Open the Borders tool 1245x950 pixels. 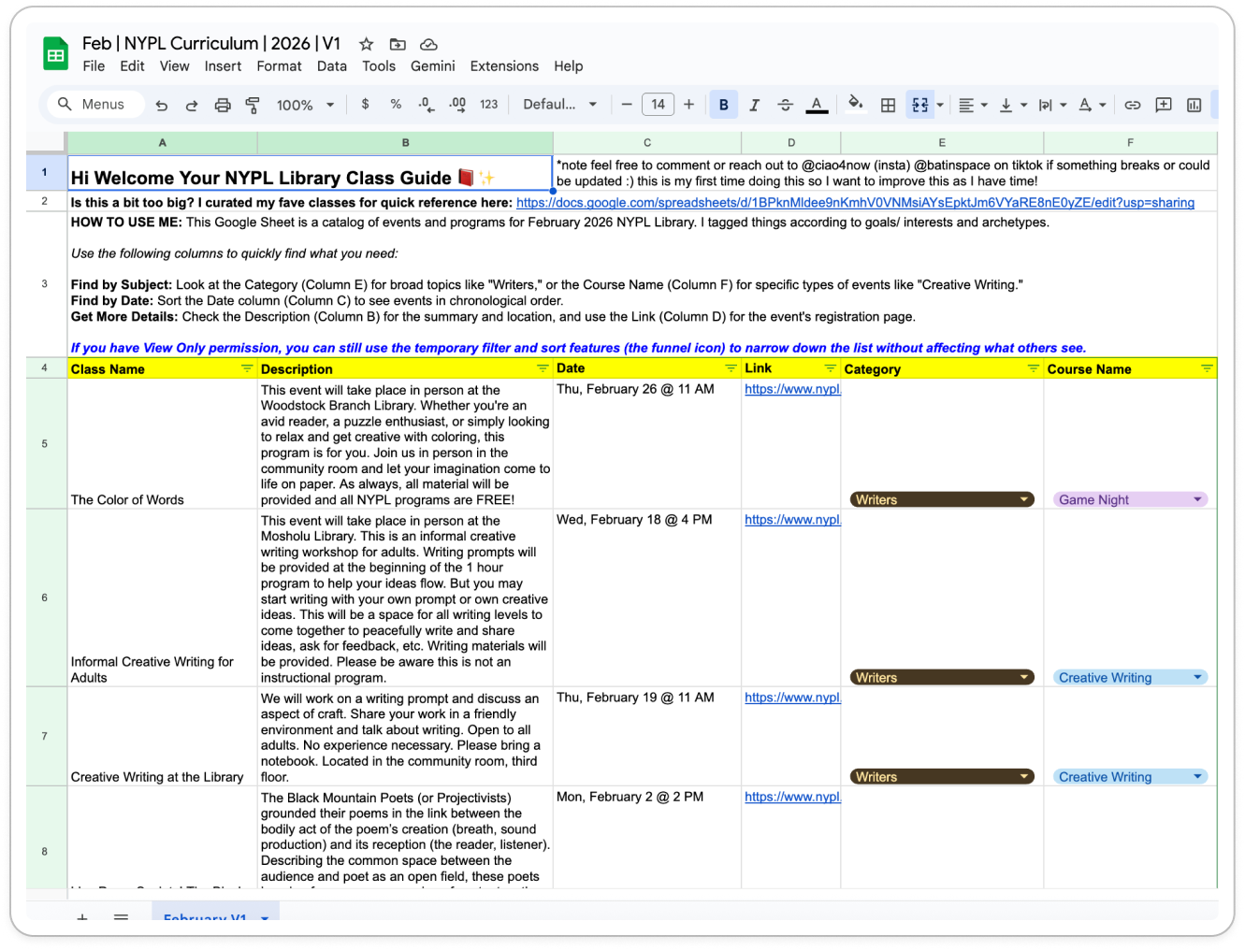click(889, 105)
